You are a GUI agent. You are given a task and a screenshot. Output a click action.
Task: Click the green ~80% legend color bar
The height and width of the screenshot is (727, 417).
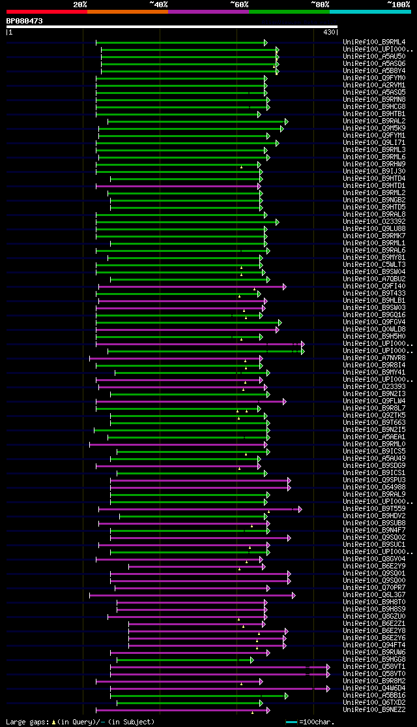click(x=289, y=12)
